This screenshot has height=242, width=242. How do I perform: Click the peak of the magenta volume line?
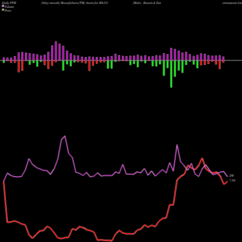click(65, 136)
